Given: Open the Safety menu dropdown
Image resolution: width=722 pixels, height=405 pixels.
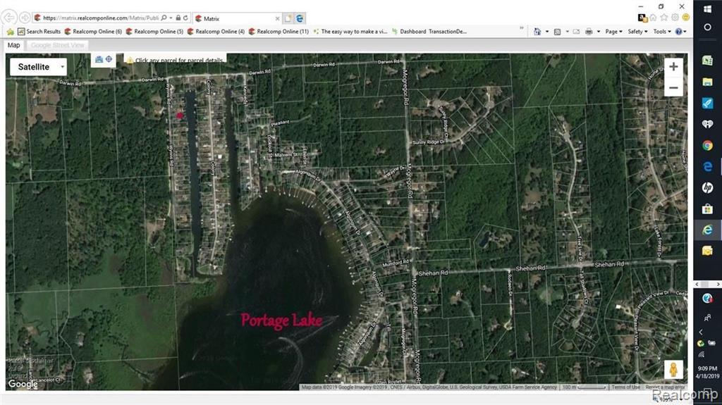Looking at the screenshot, I should point(637,32).
